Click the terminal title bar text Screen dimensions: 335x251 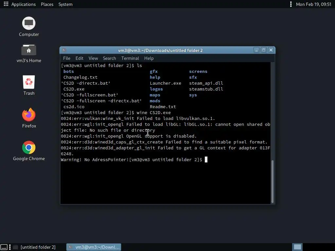(160, 50)
